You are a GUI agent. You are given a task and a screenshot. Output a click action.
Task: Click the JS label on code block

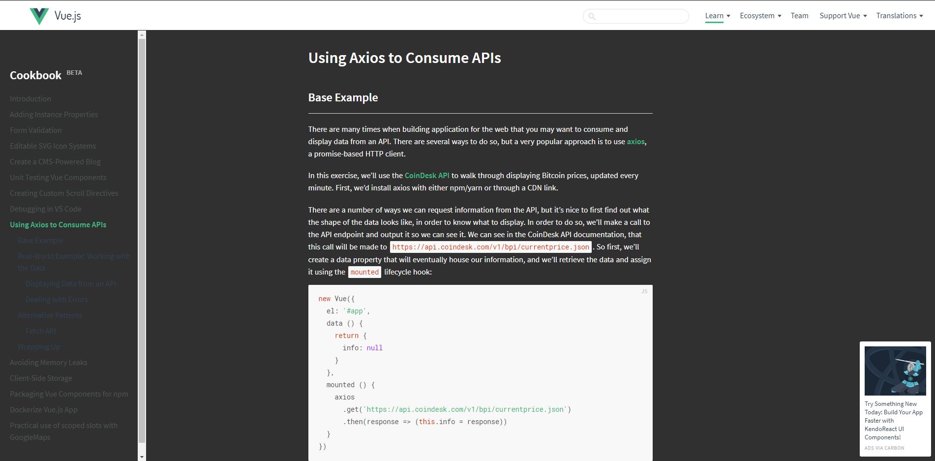(x=644, y=292)
